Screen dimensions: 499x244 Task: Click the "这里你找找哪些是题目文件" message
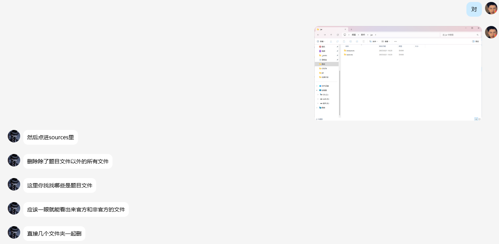click(x=59, y=185)
